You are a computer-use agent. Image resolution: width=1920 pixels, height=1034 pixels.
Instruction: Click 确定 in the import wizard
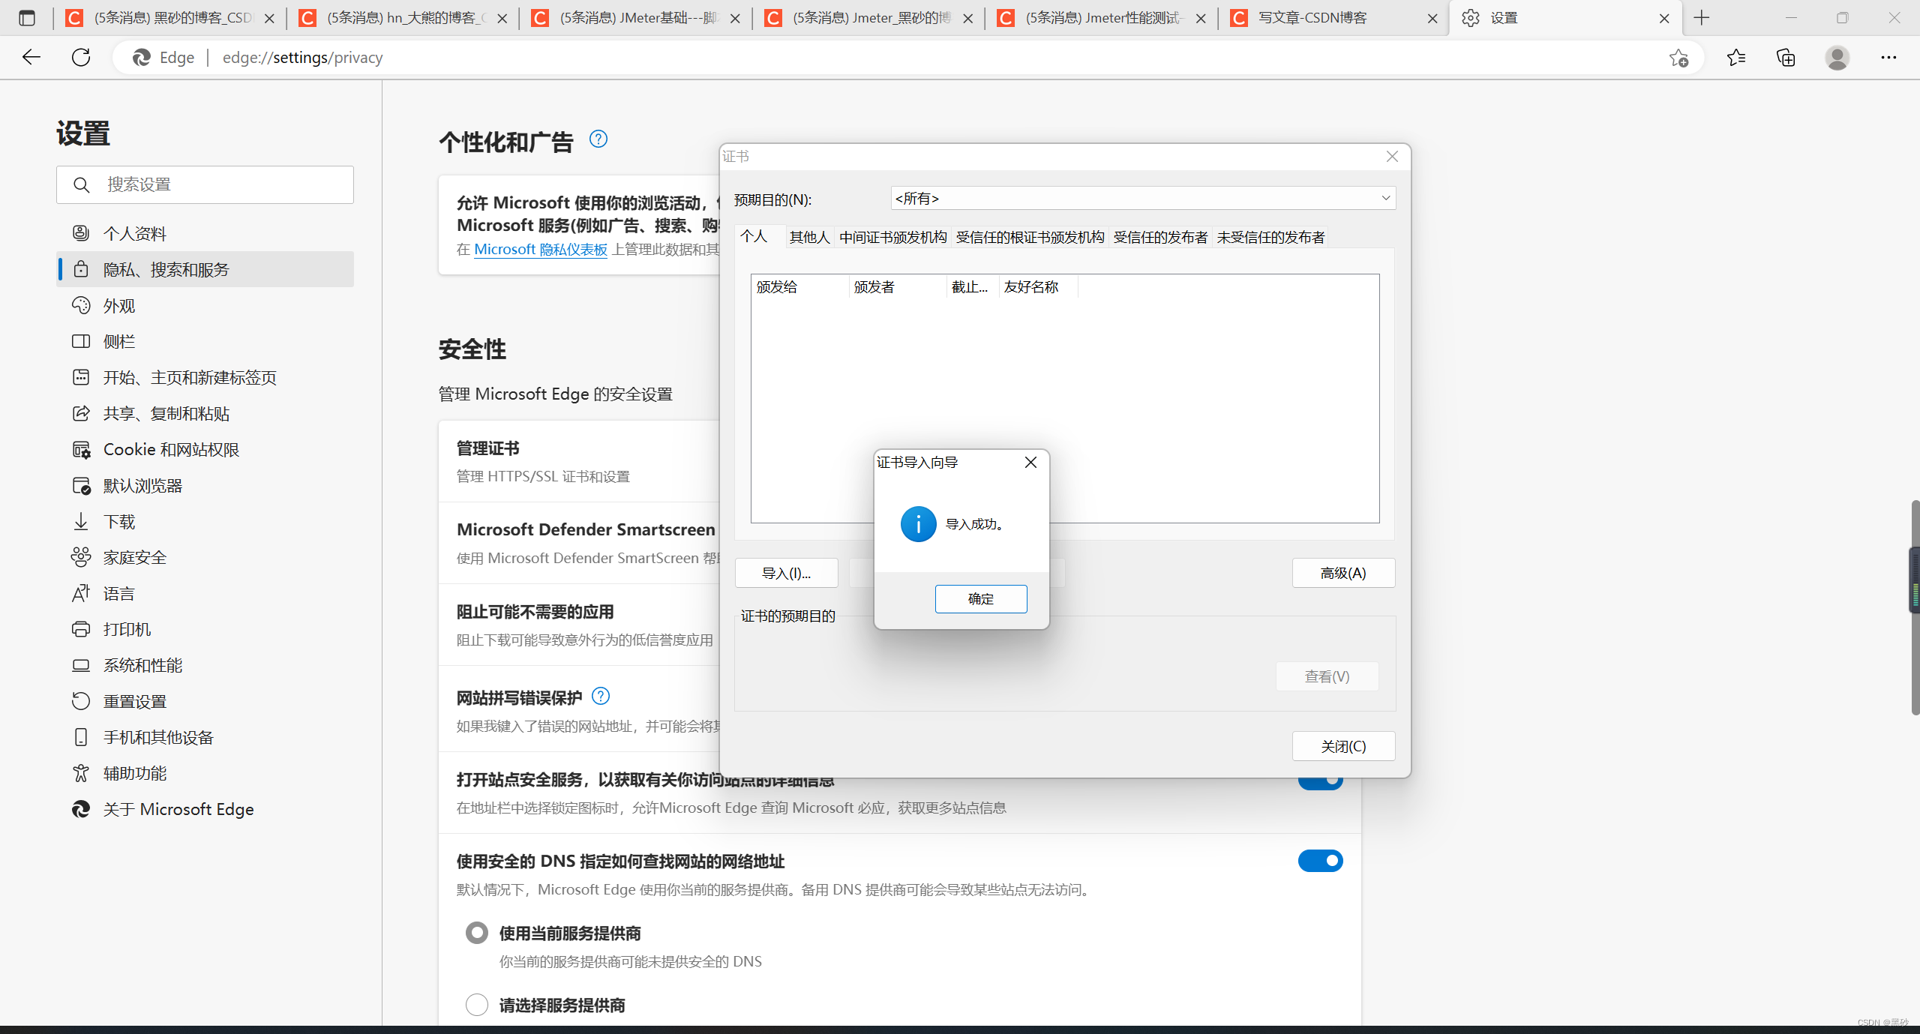point(980,599)
